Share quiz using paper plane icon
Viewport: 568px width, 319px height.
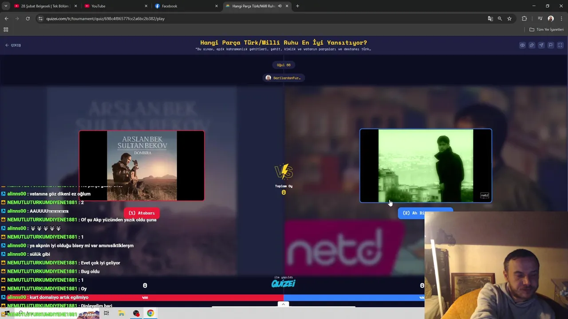541,45
